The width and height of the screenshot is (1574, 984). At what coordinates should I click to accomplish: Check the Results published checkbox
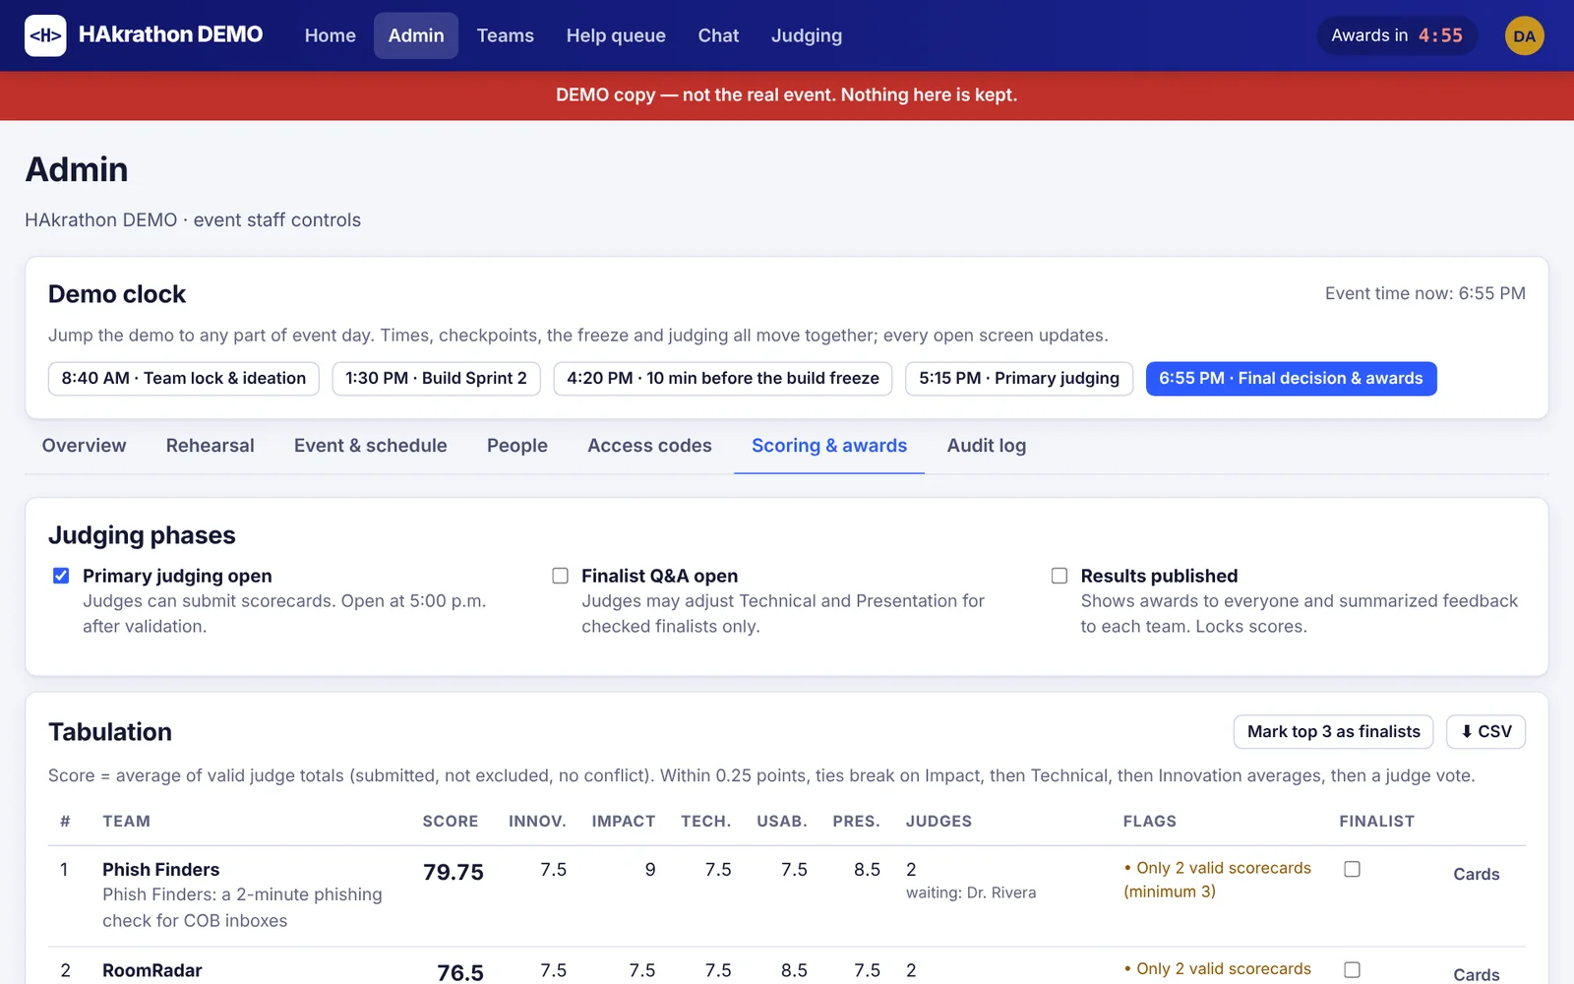click(x=1059, y=576)
